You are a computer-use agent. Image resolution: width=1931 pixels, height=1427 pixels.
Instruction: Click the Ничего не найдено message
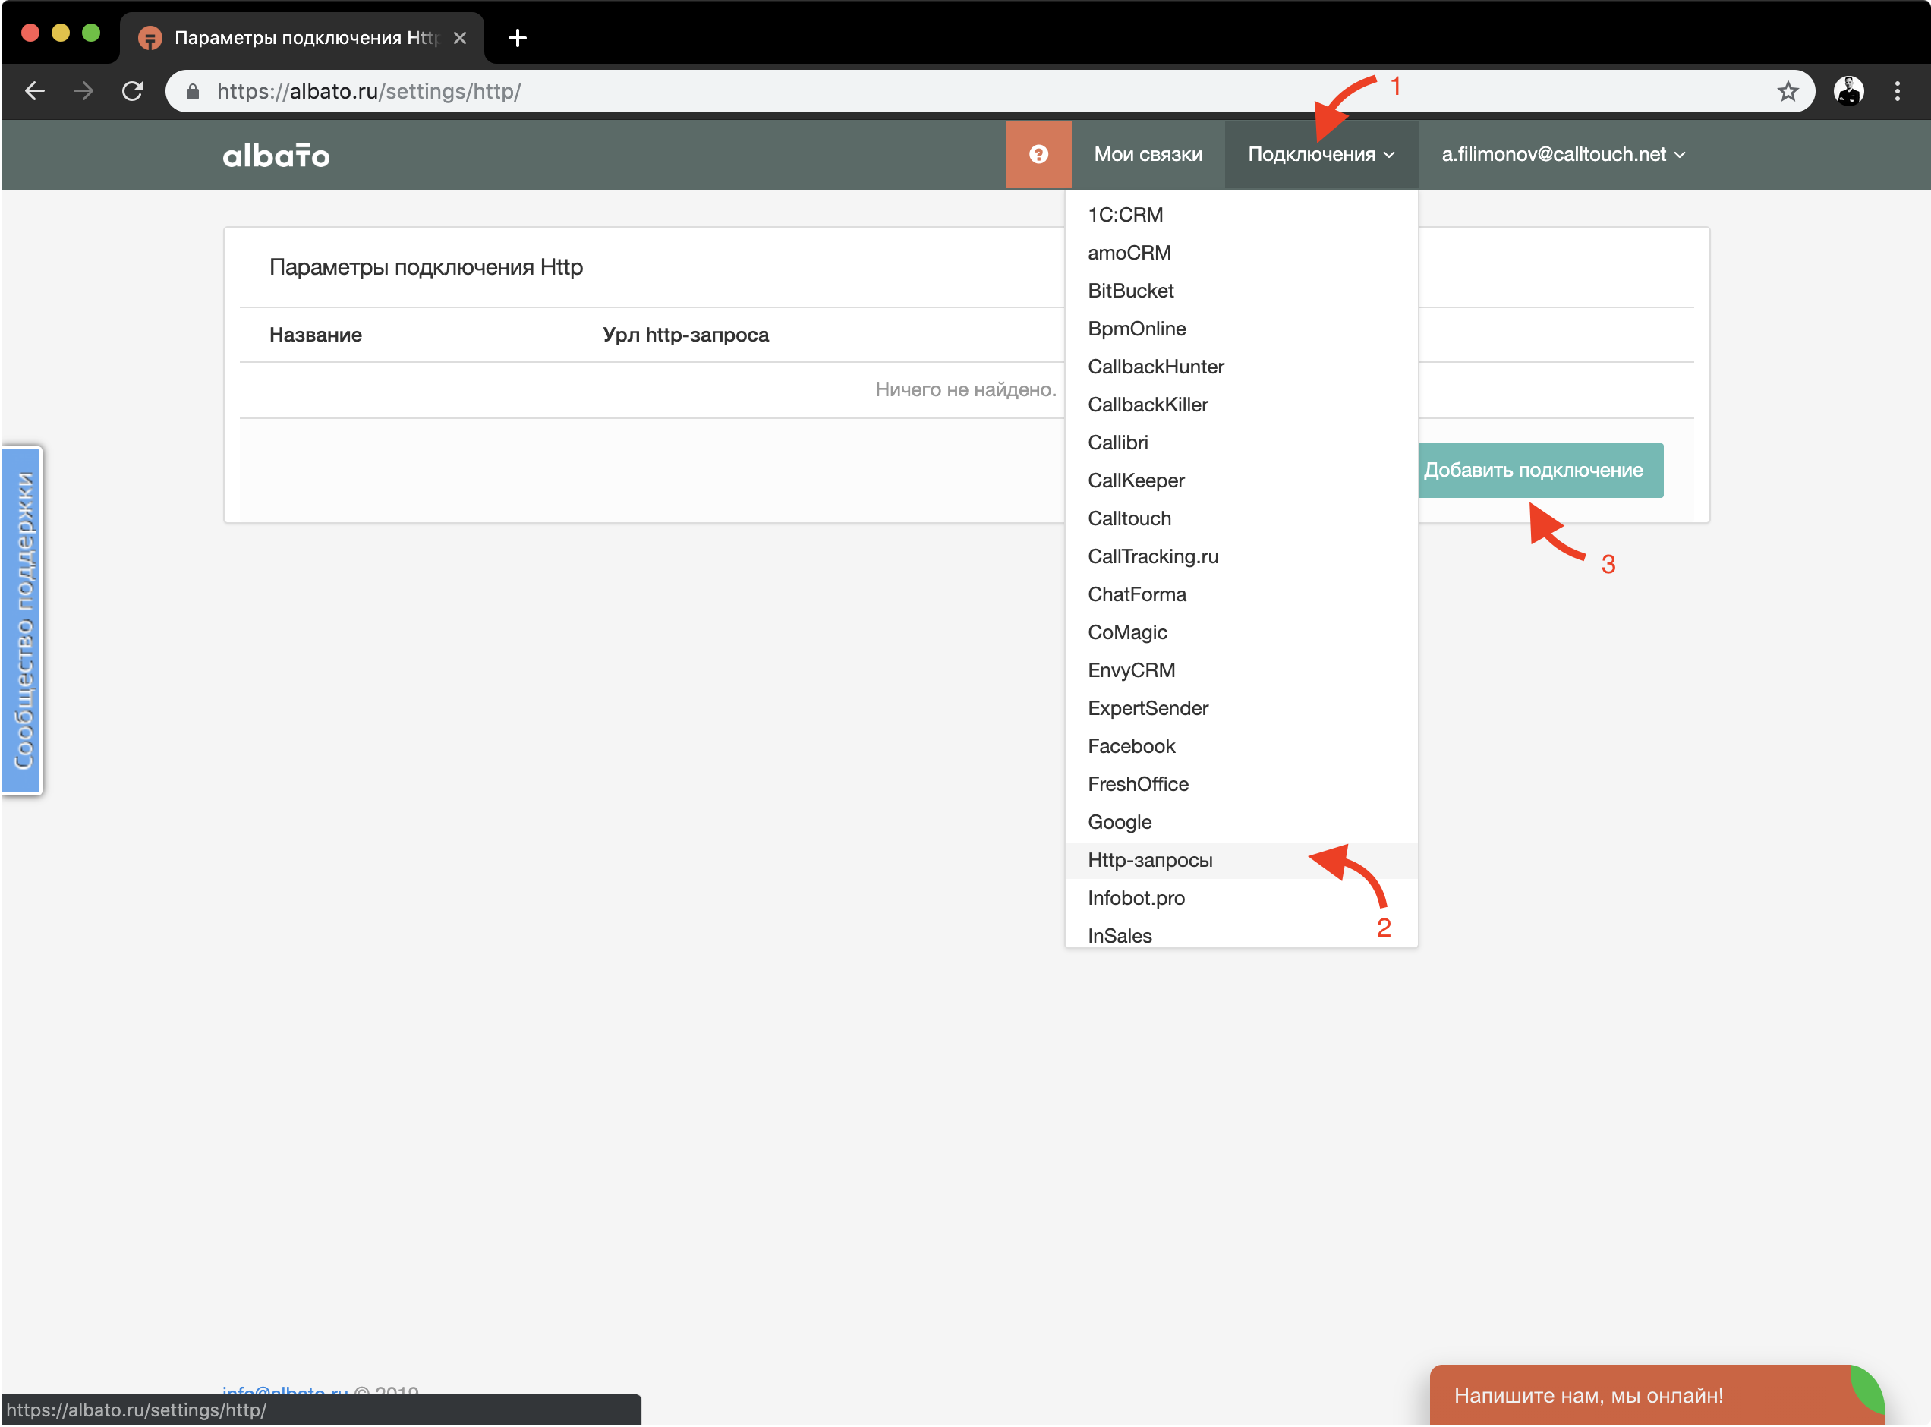pyautogui.click(x=965, y=389)
